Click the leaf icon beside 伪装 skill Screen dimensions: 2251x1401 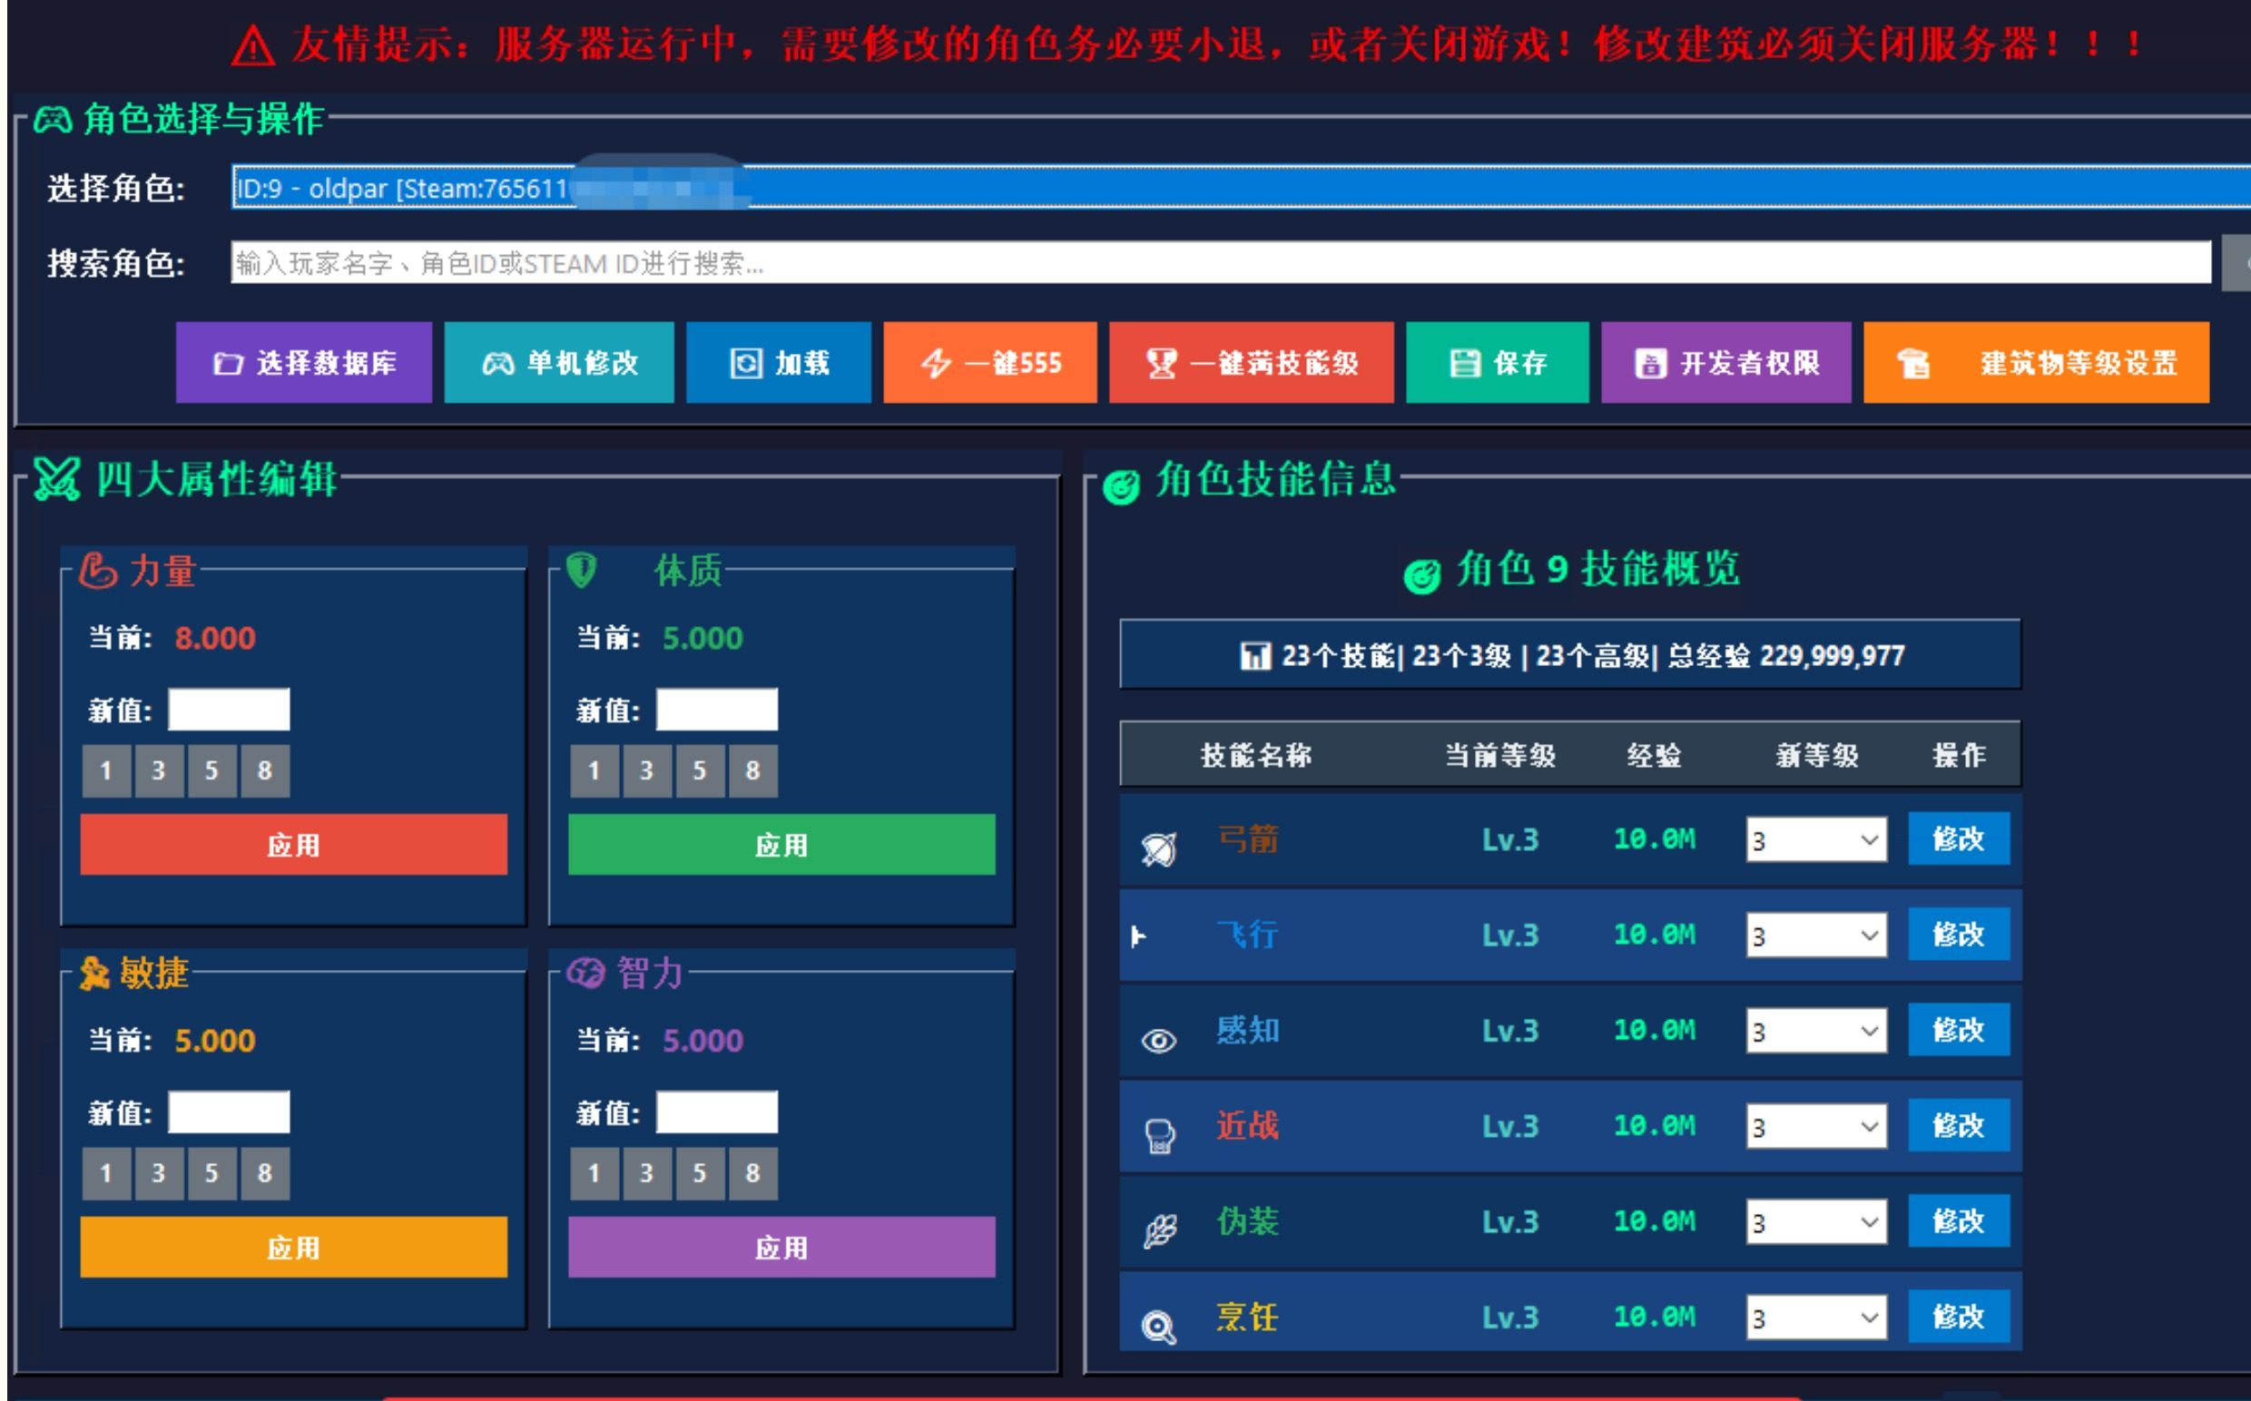(x=1159, y=1230)
